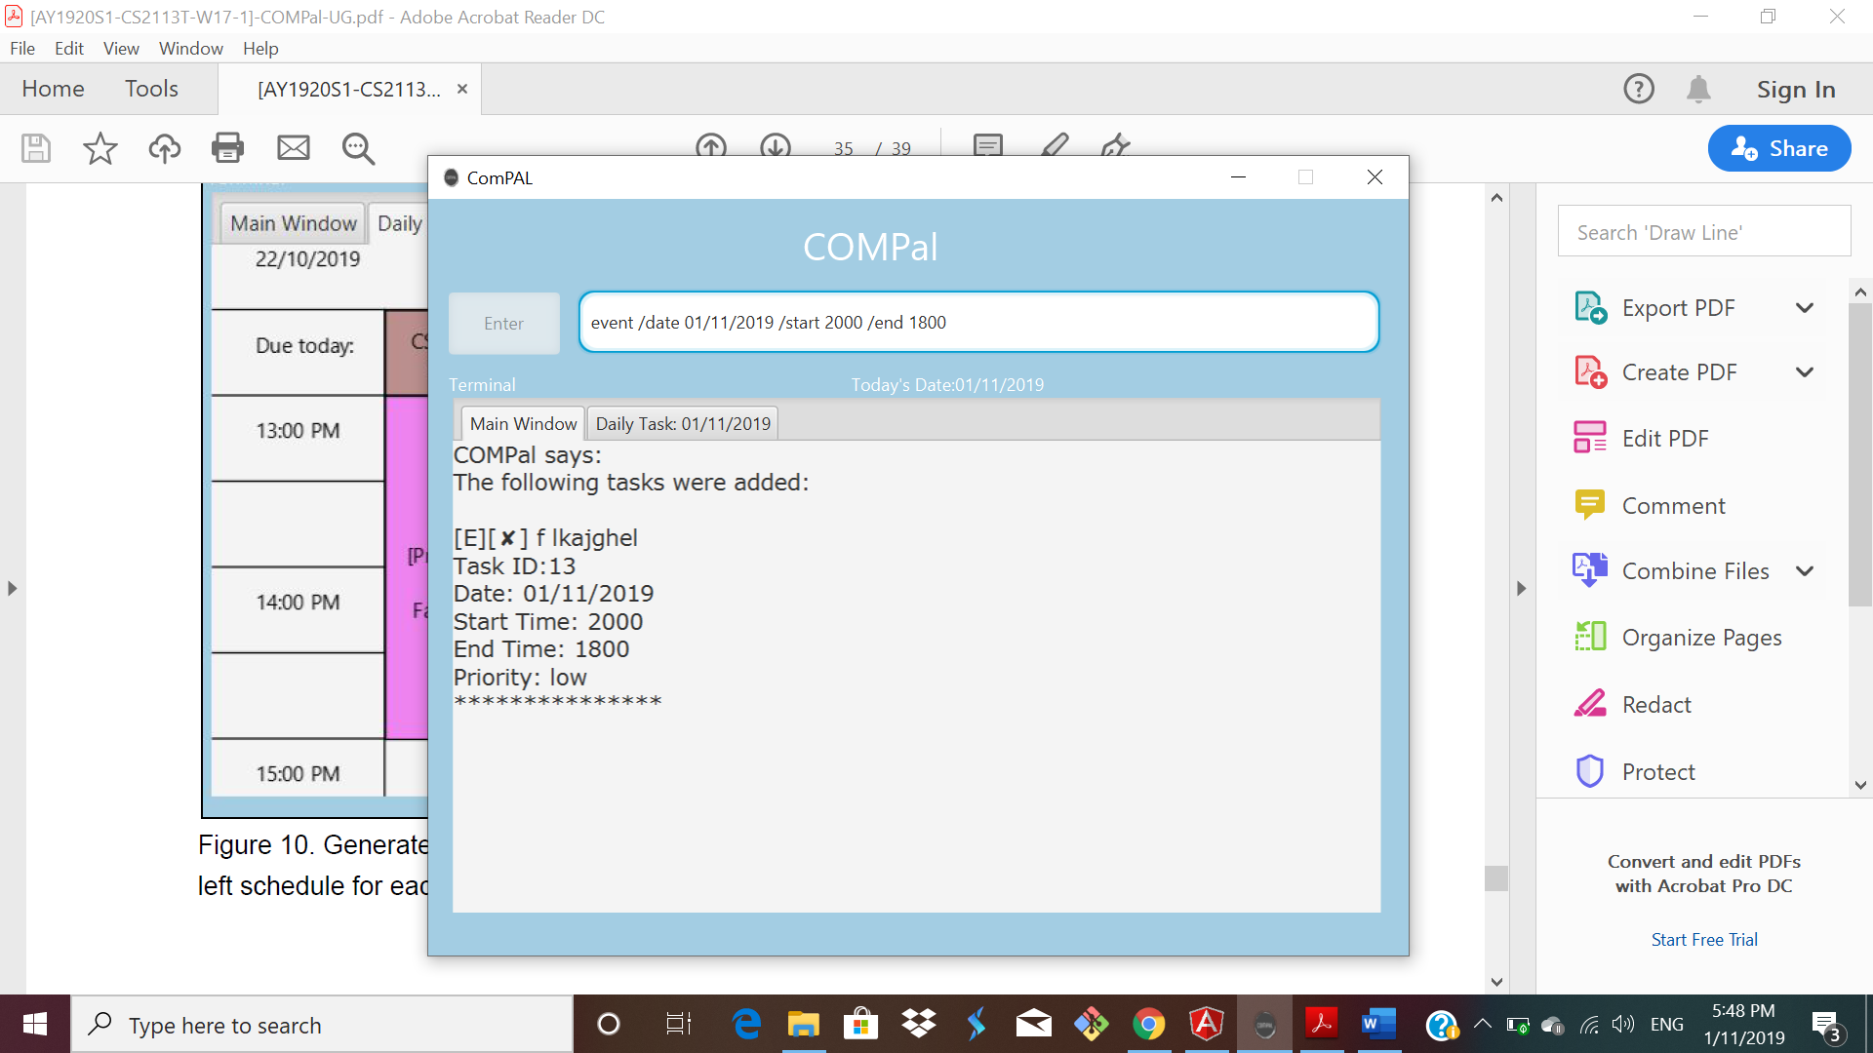
Task: Open the Window menu
Action: pos(190,49)
